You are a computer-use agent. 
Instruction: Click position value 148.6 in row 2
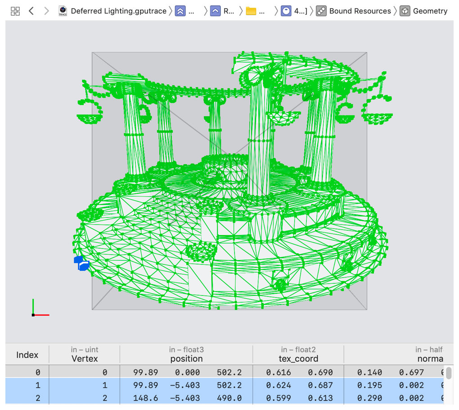(145, 398)
